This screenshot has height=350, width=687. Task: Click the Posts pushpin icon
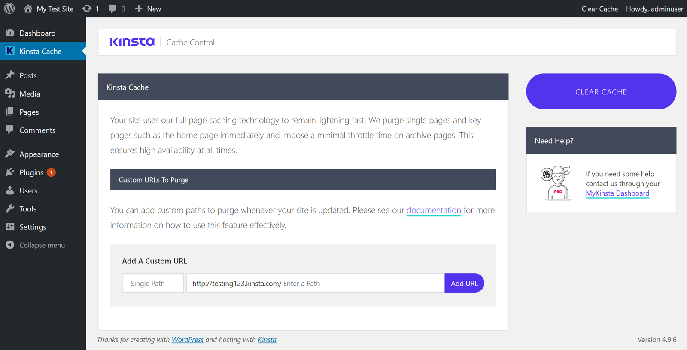(10, 75)
